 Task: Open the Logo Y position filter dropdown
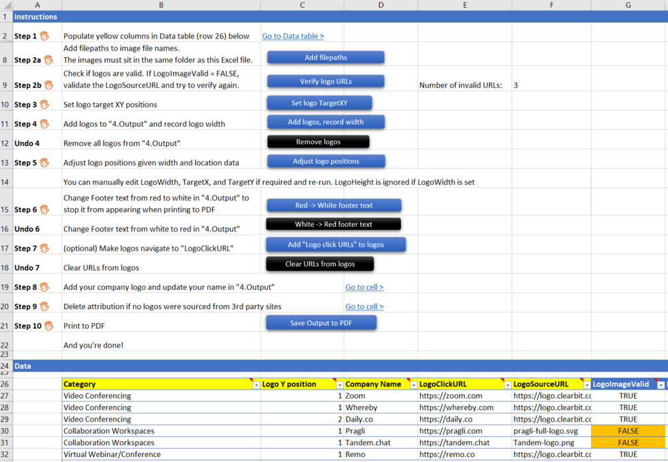pyautogui.click(x=339, y=385)
